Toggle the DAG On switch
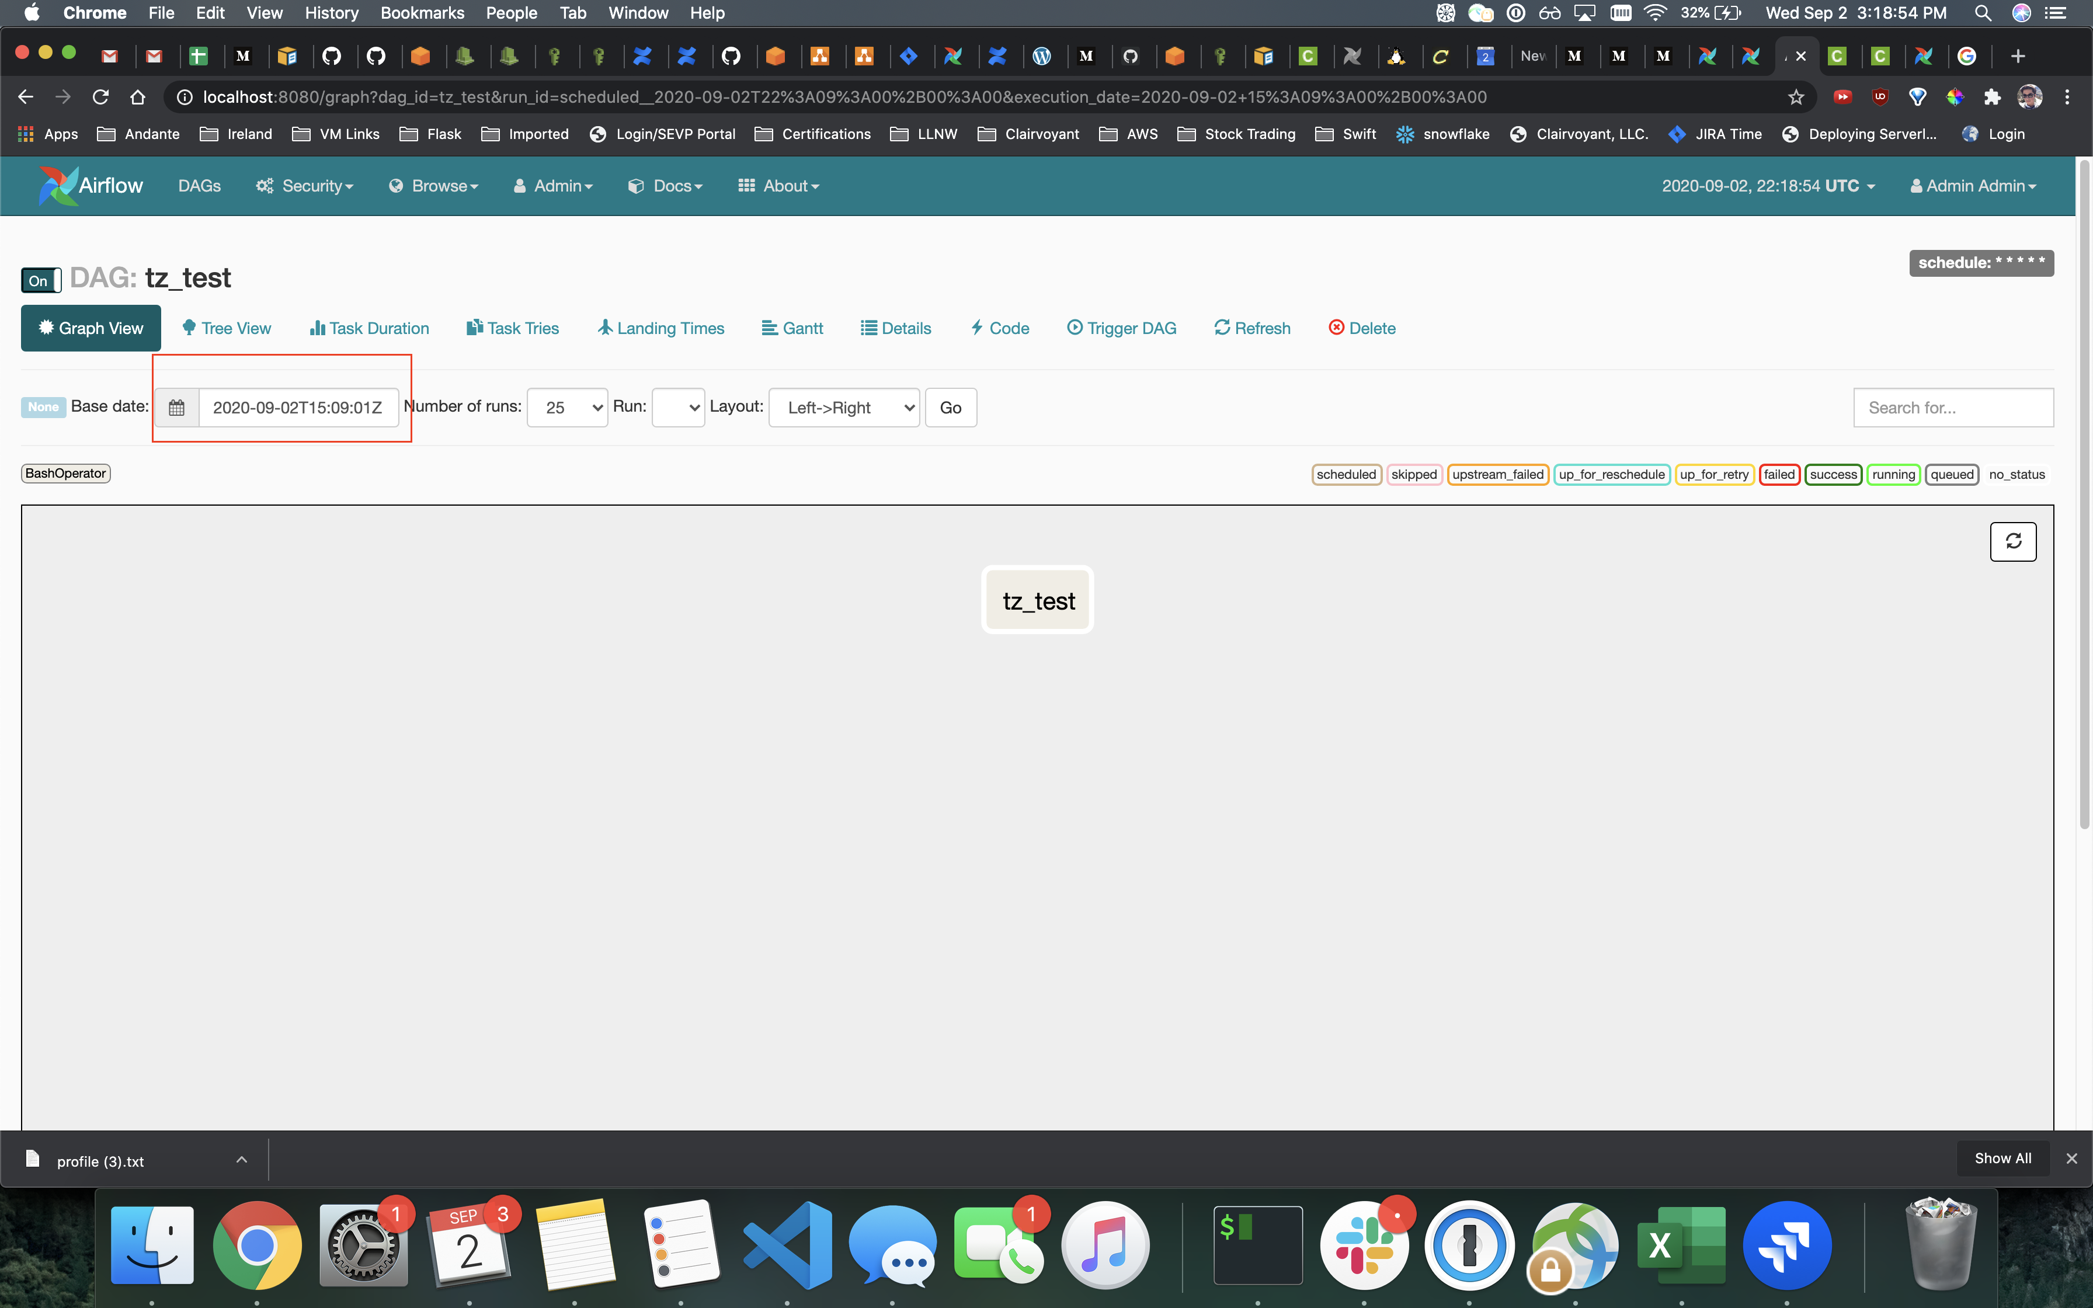This screenshot has width=2093, height=1308. 41,280
